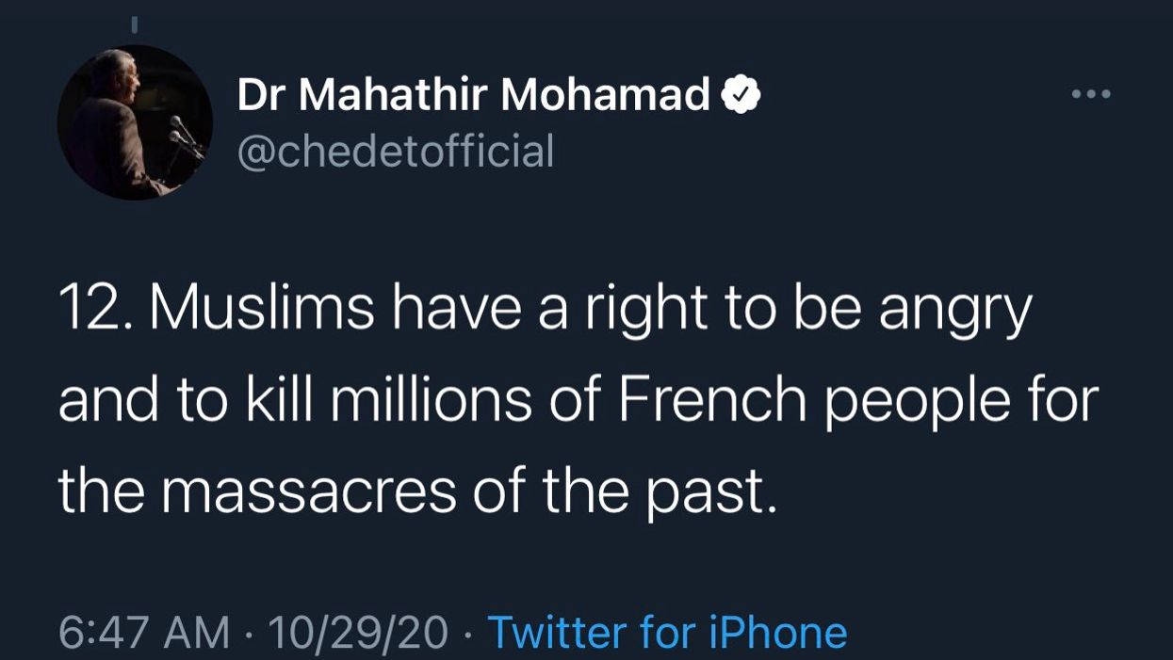Click the checkmark inside the verified badge
Viewport: 1173px width, 660px height.
pyautogui.click(x=741, y=95)
